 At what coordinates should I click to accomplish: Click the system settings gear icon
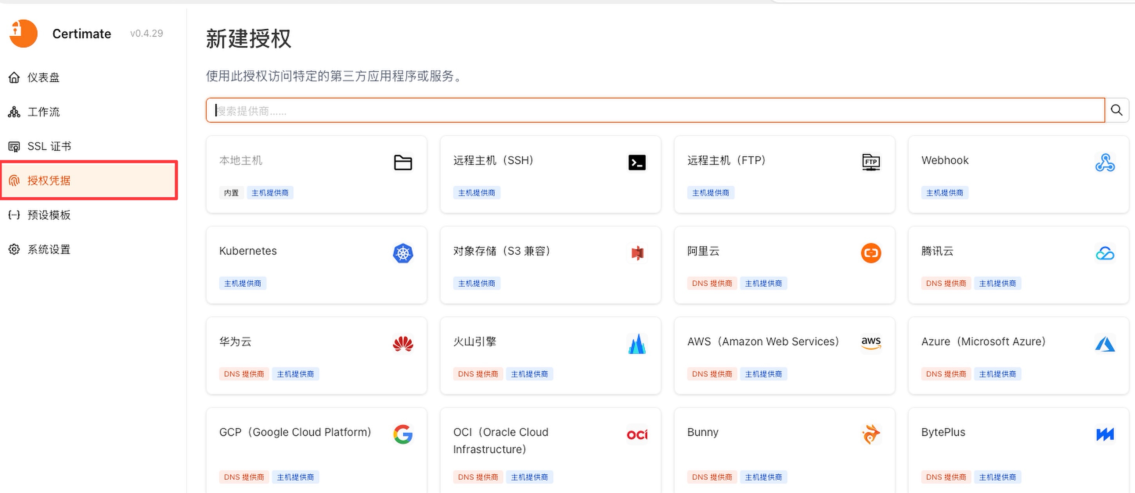tap(14, 249)
